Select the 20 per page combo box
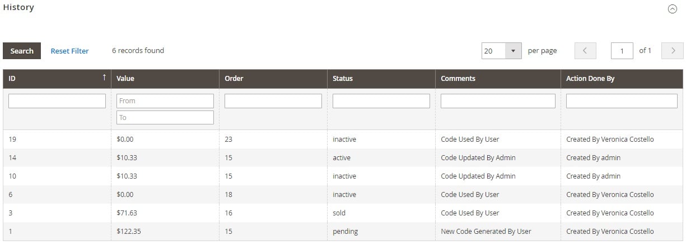 pyautogui.click(x=502, y=51)
